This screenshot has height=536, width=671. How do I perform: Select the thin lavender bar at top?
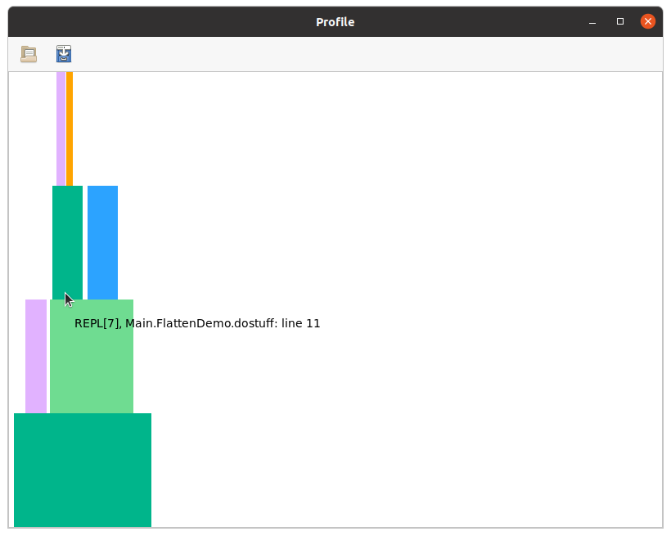tap(61, 128)
